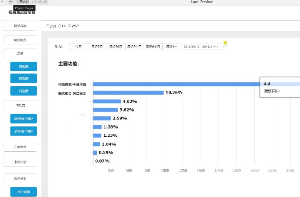
Task: Switch to the 最近6个月 time tab
Action: click(153, 46)
